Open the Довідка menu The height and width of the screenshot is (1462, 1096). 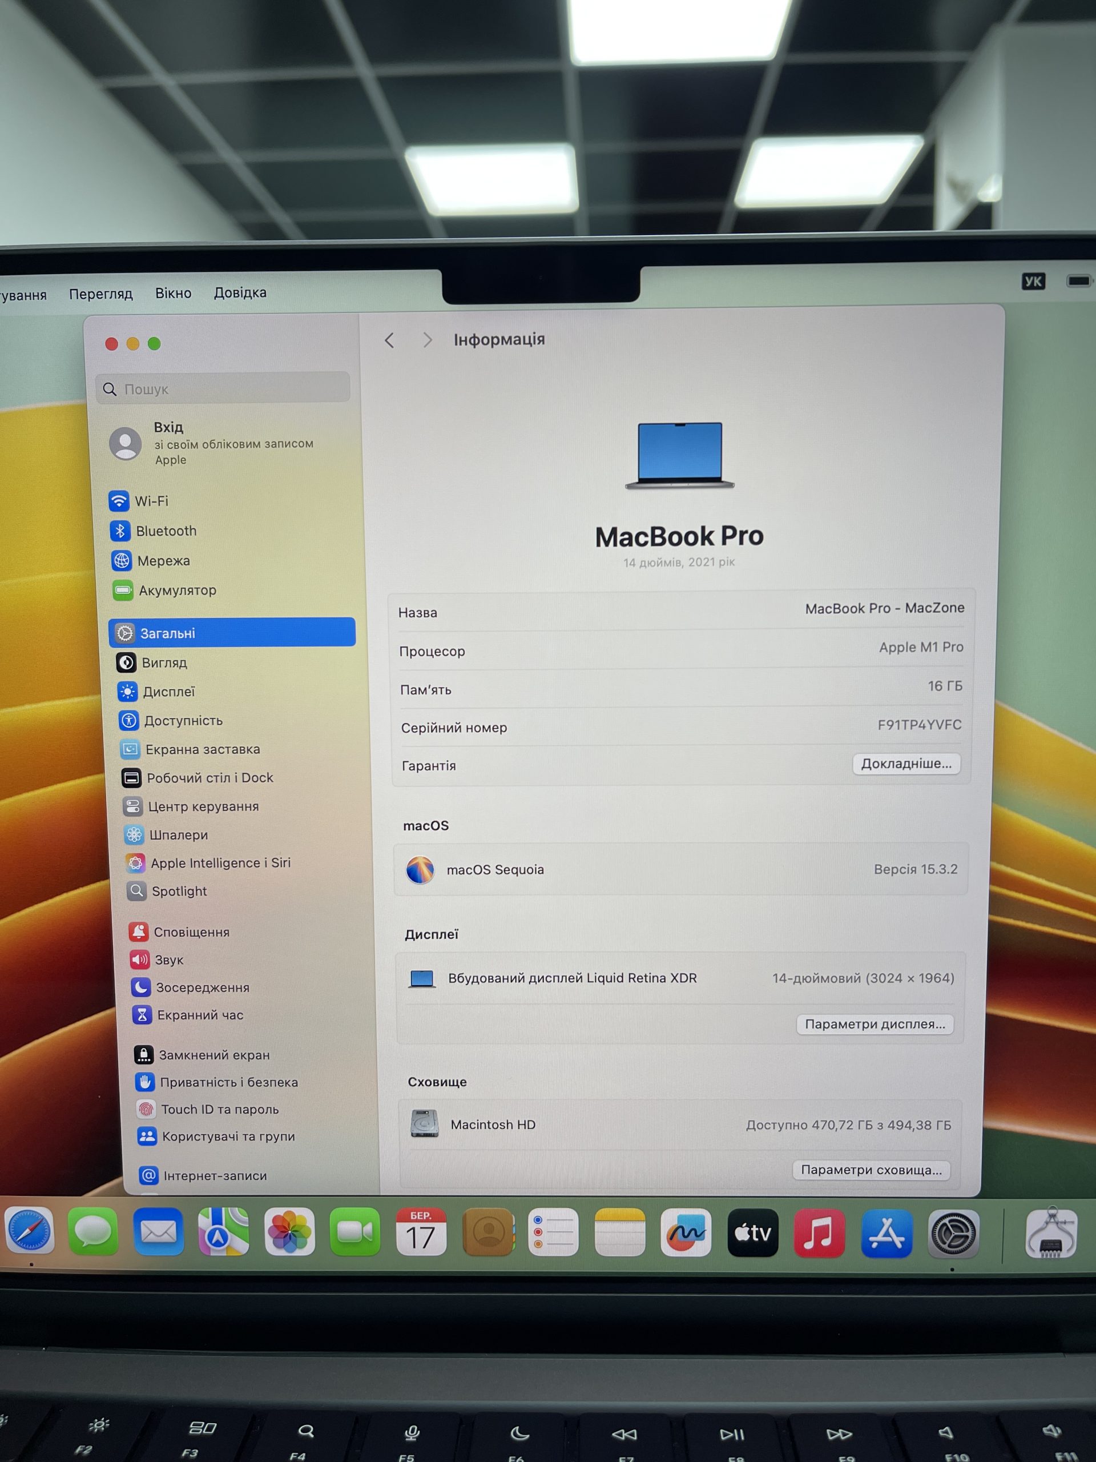pyautogui.click(x=240, y=292)
